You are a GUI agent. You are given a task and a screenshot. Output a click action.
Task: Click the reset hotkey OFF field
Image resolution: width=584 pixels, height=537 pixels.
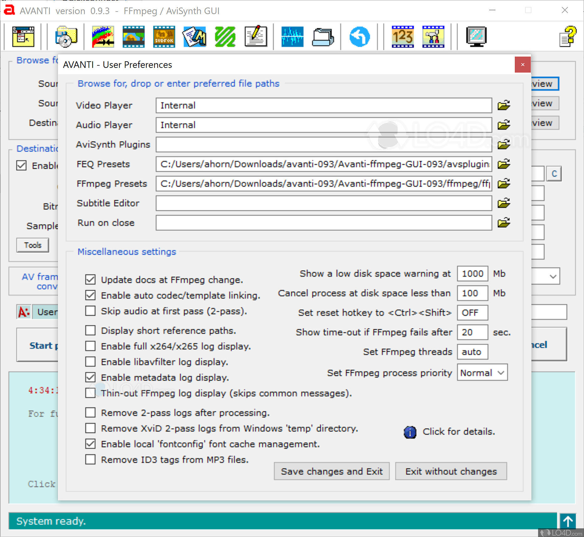(473, 312)
